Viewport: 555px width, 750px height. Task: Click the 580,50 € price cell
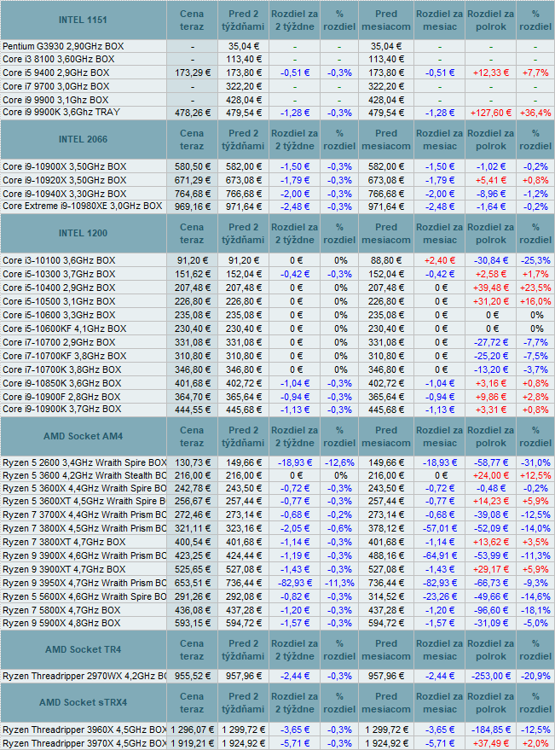click(192, 167)
